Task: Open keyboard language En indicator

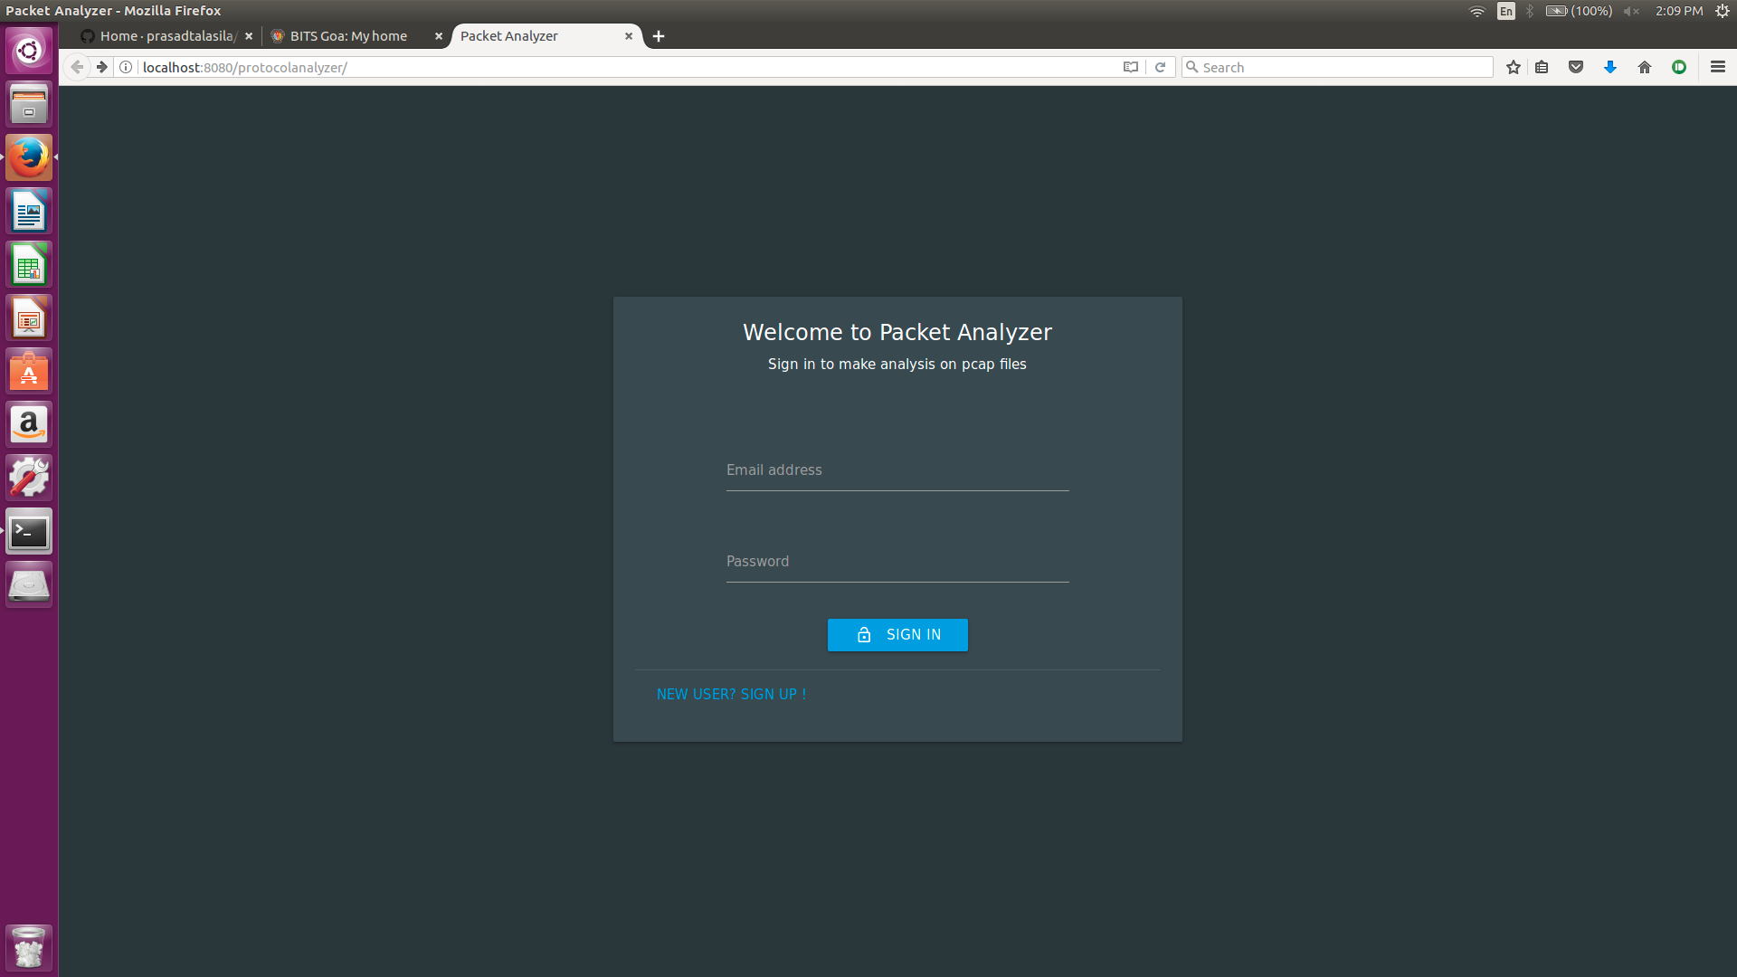Action: pos(1505,11)
